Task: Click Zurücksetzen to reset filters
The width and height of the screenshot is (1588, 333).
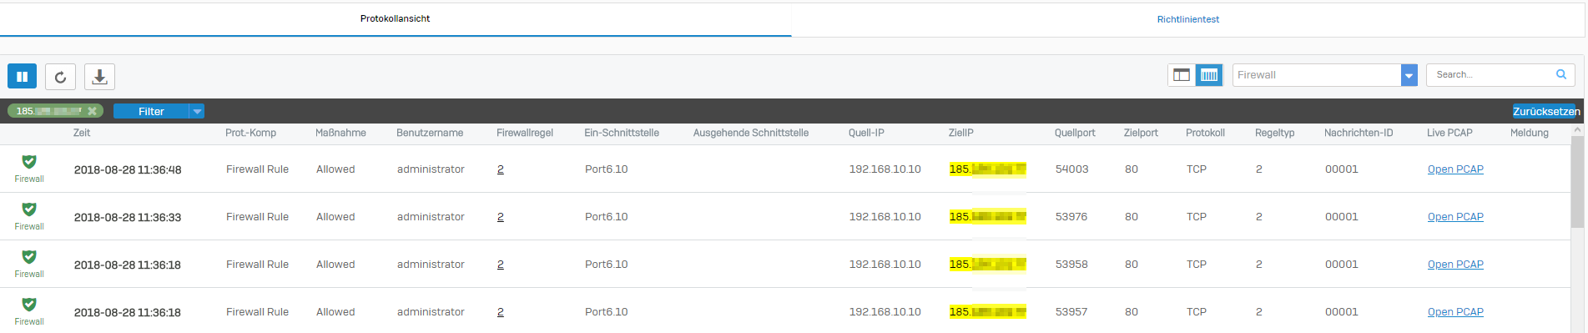Action: point(1546,111)
